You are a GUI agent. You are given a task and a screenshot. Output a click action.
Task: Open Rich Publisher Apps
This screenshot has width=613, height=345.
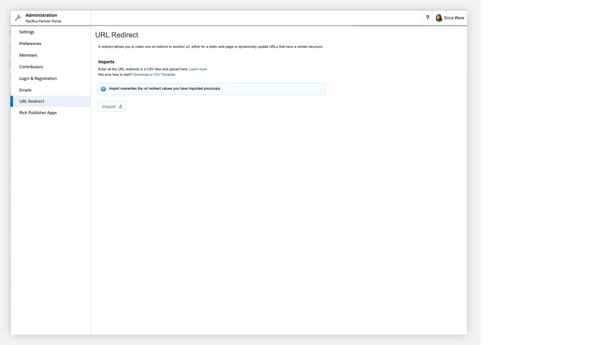pos(38,113)
